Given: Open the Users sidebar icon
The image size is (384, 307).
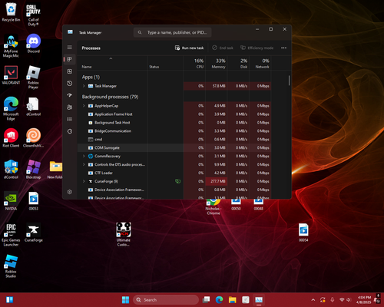Looking at the screenshot, I should (69, 107).
